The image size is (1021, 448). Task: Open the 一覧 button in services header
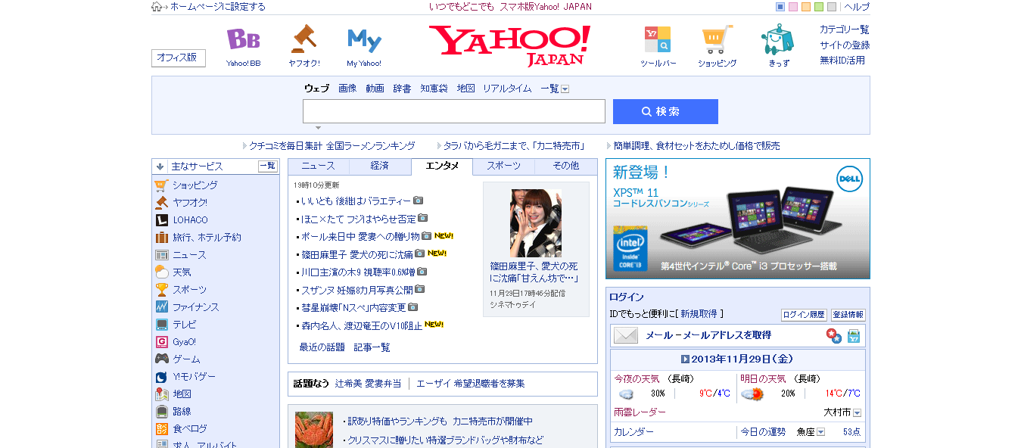[x=268, y=166]
